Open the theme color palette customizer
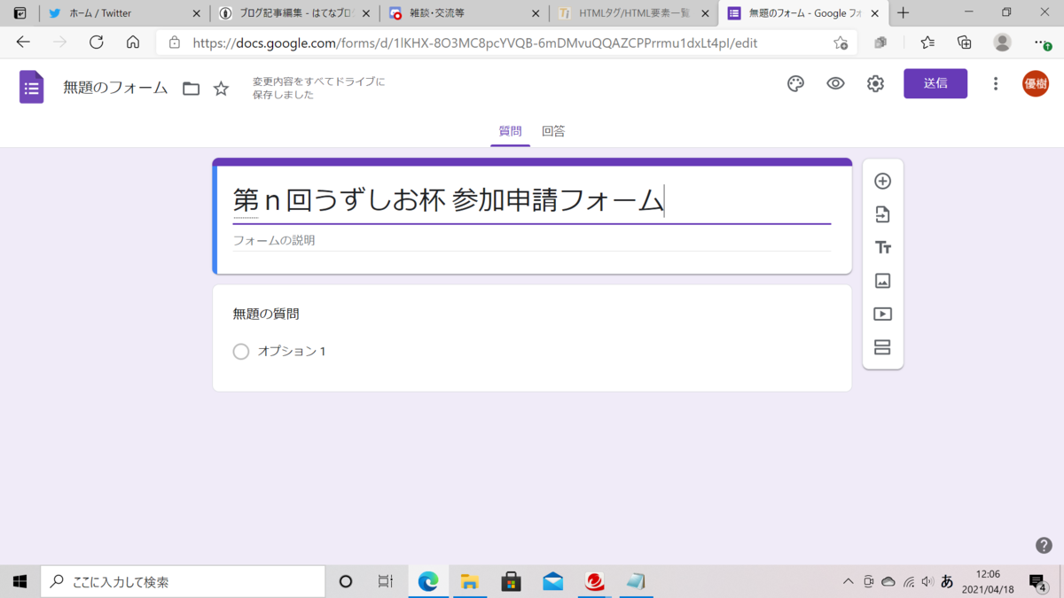1064x598 pixels. point(794,83)
